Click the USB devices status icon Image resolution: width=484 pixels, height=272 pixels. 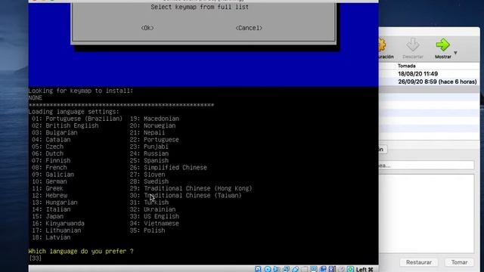295,269
